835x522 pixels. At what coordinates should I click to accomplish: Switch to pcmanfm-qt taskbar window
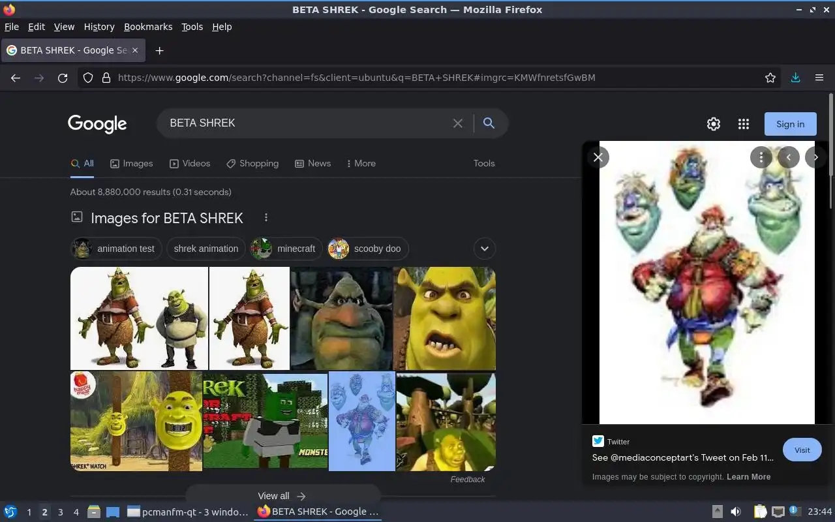pos(187,512)
